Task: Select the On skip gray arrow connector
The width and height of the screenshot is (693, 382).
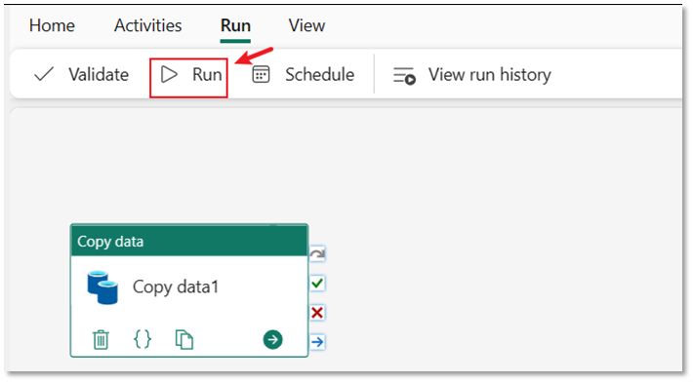Action: click(x=317, y=254)
